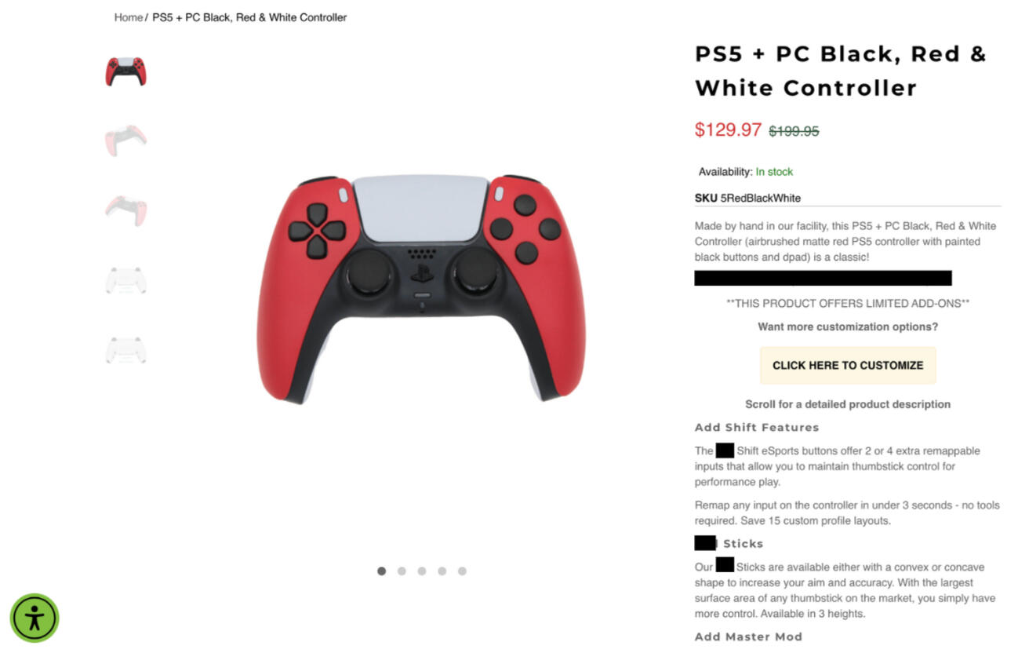Image resolution: width=1018 pixels, height=653 pixels.
Task: Click the first active carousel dot
Action: (381, 571)
